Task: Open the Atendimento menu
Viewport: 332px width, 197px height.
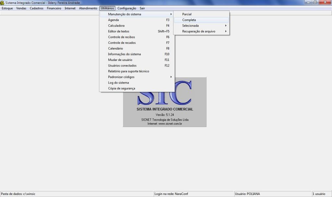Action: tap(88, 8)
